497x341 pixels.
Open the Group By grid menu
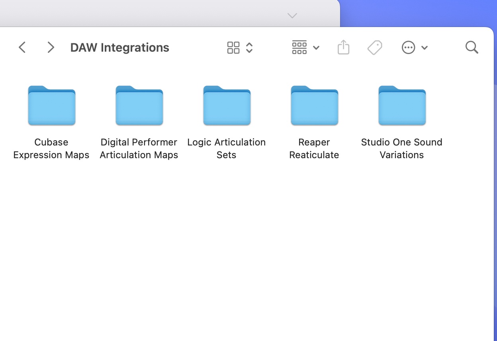coord(305,47)
